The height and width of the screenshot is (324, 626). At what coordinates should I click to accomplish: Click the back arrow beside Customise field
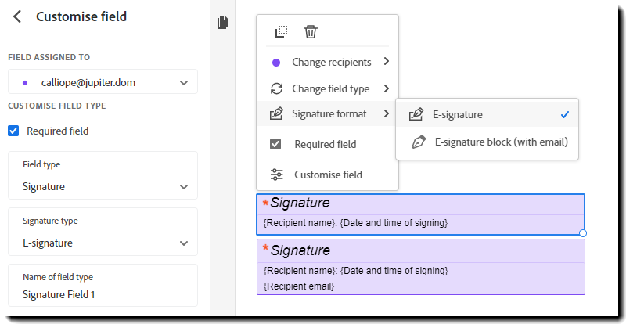coord(17,16)
